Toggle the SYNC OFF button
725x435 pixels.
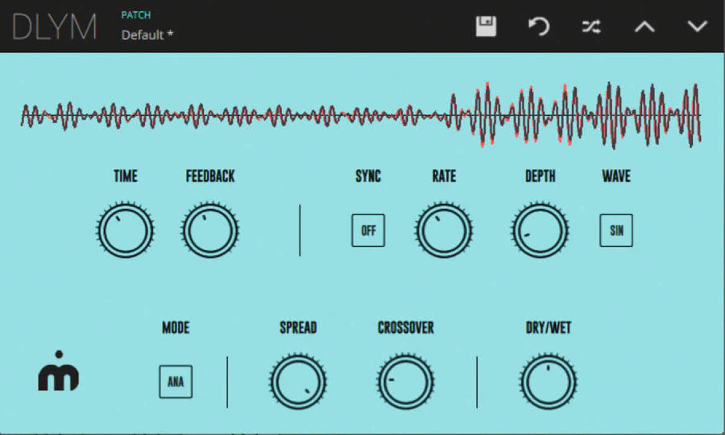368,230
